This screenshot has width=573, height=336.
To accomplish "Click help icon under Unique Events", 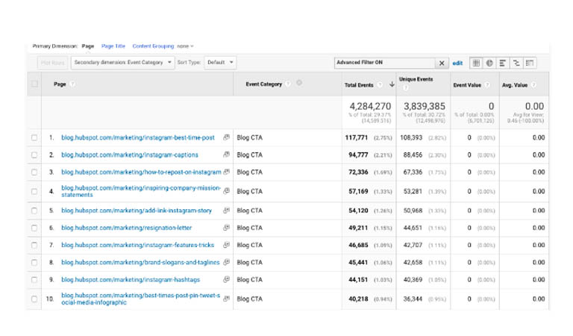I will pyautogui.click(x=406, y=88).
